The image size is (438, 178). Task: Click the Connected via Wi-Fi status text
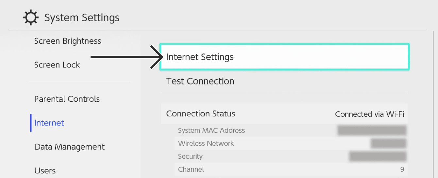(370, 114)
